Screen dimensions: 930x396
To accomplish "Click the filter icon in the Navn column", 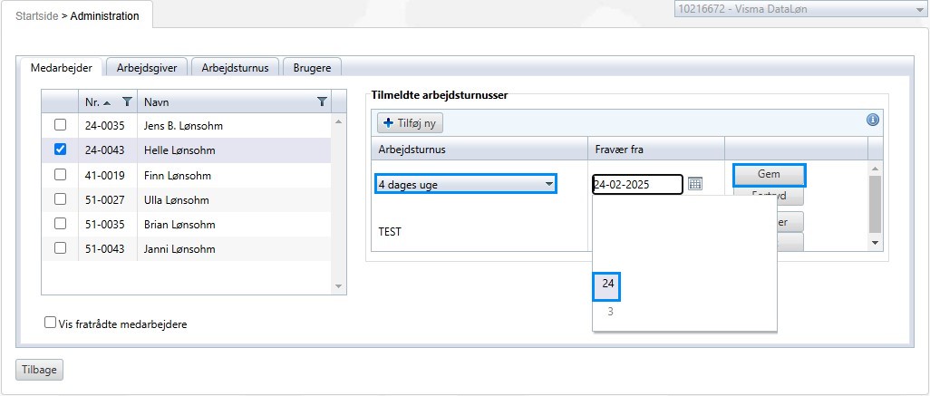I will click(322, 102).
